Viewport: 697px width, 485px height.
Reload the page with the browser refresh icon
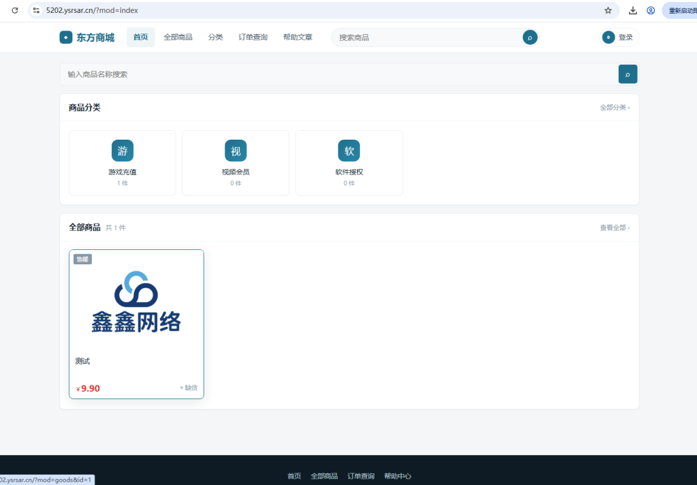pyautogui.click(x=15, y=10)
